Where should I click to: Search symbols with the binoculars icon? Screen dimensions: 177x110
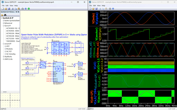coord(5,15)
